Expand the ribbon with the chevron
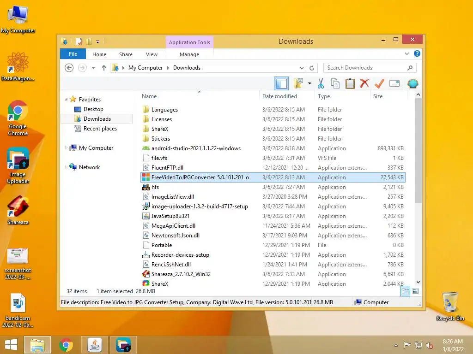473x354 pixels. 406,53
